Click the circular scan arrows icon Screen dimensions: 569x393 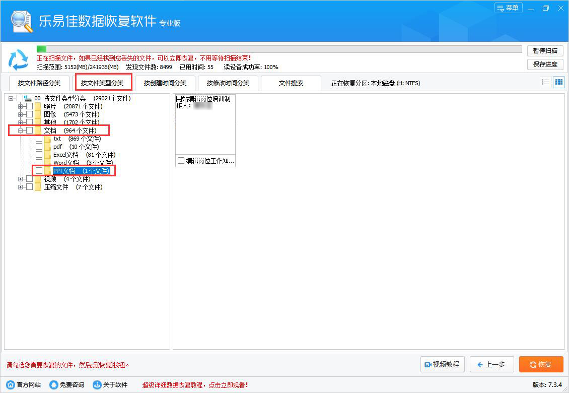(18, 58)
